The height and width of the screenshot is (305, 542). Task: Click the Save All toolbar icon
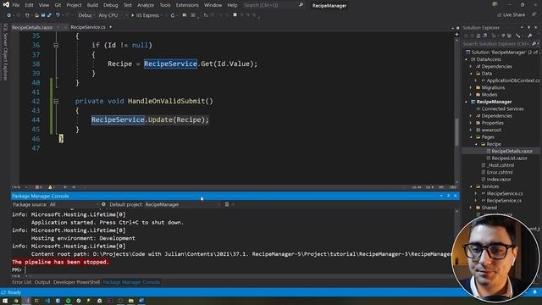coord(49,15)
